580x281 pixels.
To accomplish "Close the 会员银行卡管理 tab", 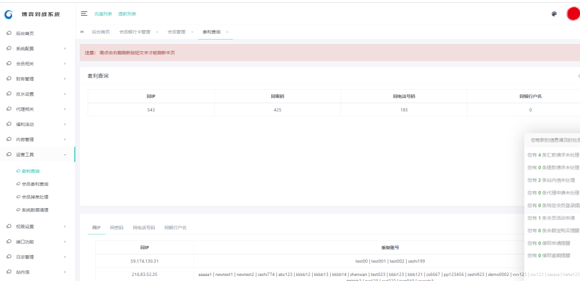I will click(157, 32).
